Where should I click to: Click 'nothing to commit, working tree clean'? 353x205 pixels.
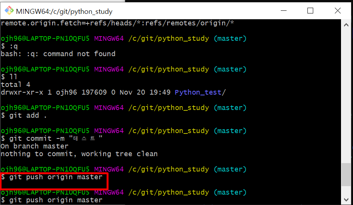(79, 154)
